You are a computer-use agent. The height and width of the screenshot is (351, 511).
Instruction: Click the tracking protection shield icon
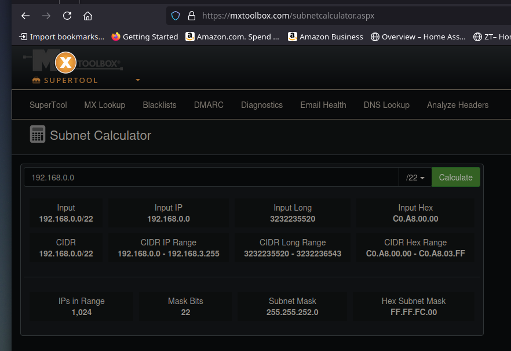pyautogui.click(x=175, y=16)
